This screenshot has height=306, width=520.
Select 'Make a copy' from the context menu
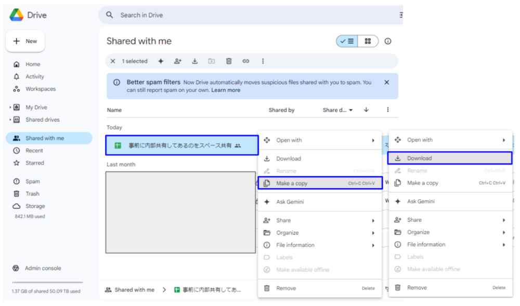tap(291, 183)
